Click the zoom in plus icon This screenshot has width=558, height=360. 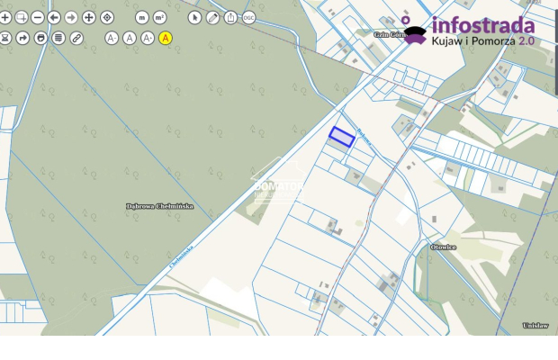4,17
